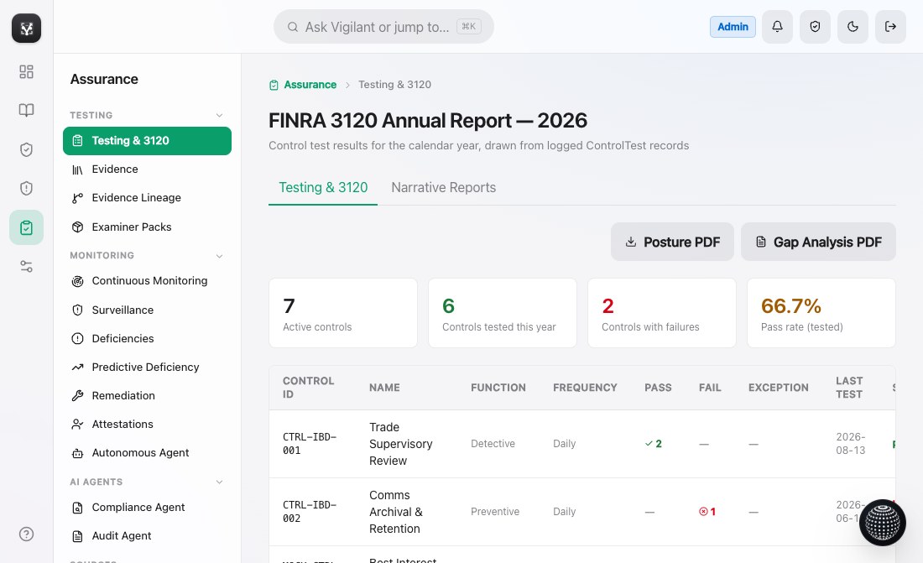The height and width of the screenshot is (563, 923).
Task: Open Predictive Deficiency page
Action: [147, 367]
